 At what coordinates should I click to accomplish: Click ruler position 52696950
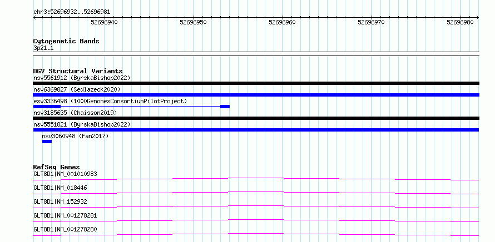193,22
